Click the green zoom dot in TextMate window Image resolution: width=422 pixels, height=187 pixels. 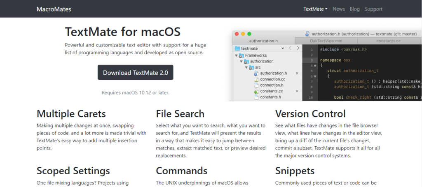[x=249, y=34]
